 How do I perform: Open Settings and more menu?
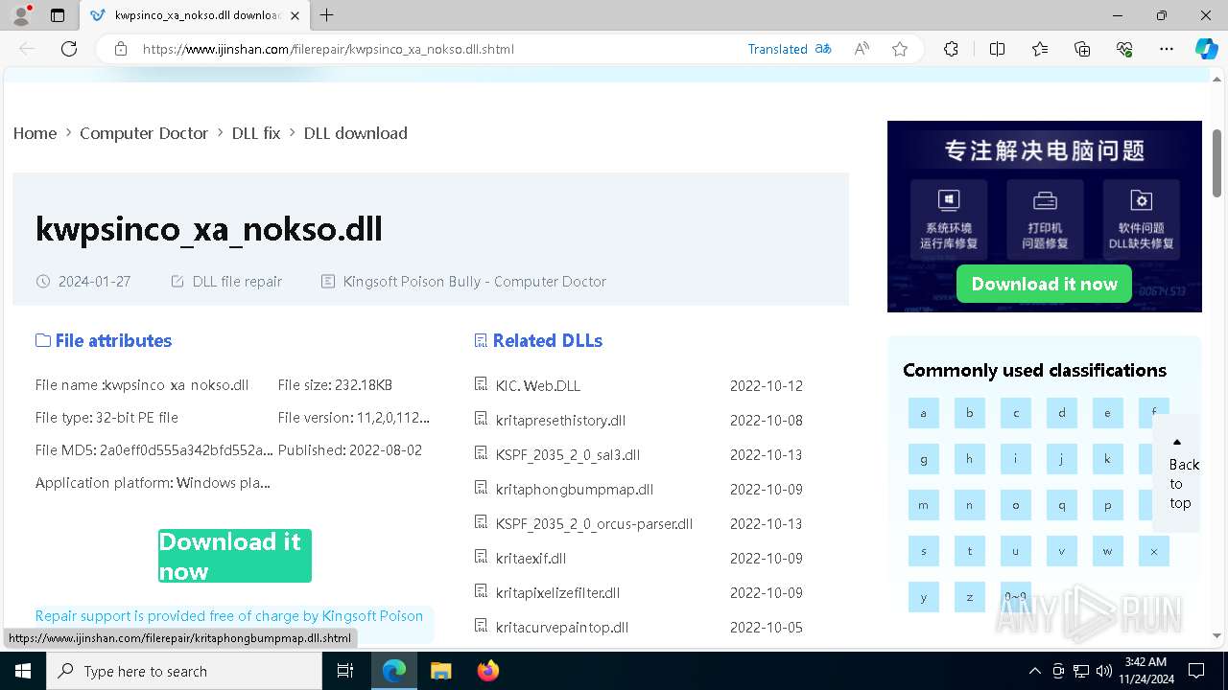point(1167,49)
